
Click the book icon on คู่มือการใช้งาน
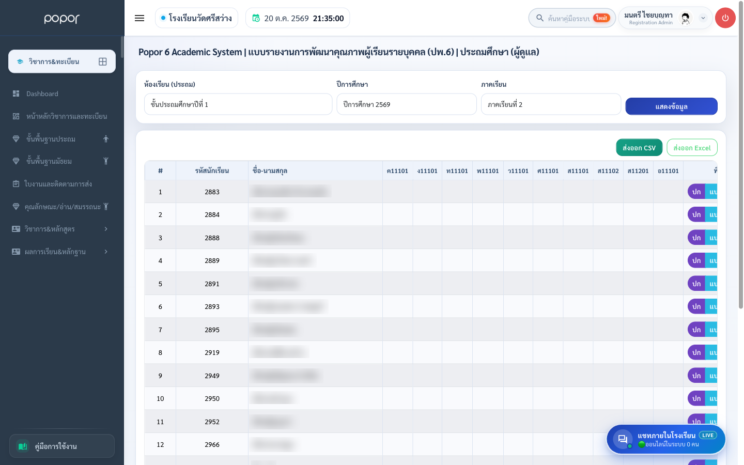[23, 446]
